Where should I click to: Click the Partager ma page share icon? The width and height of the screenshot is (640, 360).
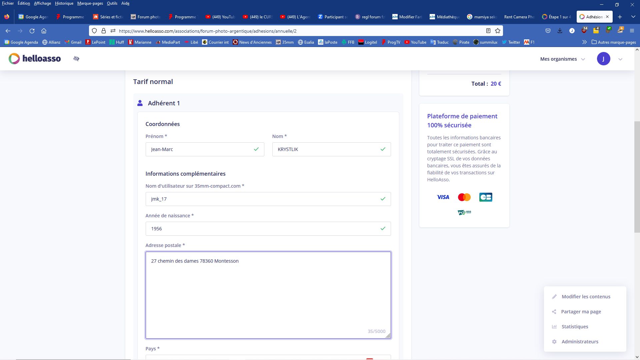click(554, 312)
